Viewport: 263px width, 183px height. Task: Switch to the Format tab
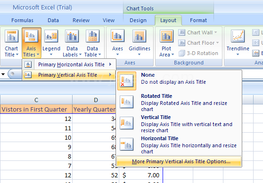(198, 20)
